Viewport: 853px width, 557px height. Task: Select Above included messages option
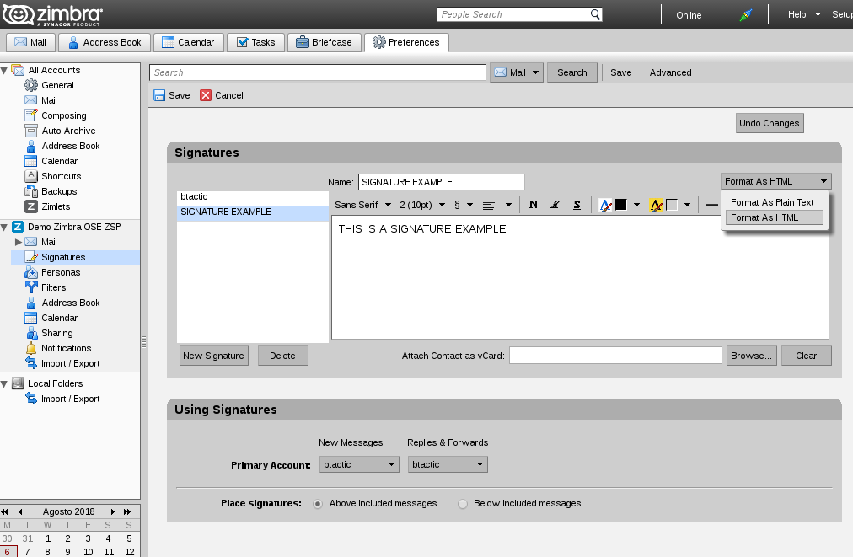[318, 504]
